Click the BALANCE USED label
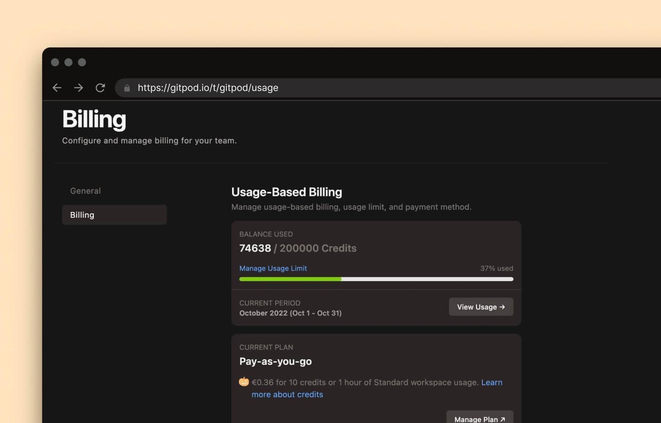Screen dimensions: 661x423 266,234
